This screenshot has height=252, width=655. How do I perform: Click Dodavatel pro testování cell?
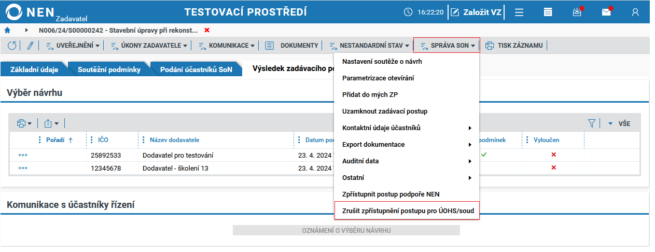[178, 155]
